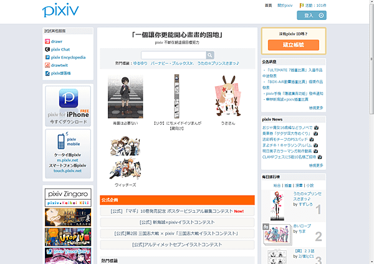Screen dimensions: 374x264
Task: Click the バーナビー・ブルックスJr. tag
Action: click(172, 63)
